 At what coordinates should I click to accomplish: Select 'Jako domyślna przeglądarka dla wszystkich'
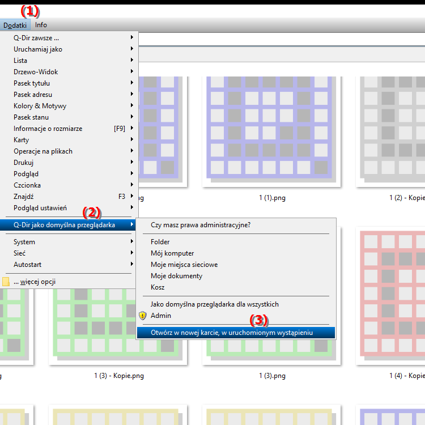236,304
